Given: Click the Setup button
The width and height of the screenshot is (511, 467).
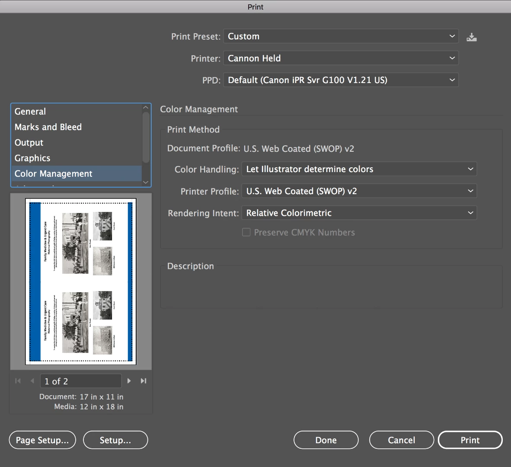Looking at the screenshot, I should (115, 440).
